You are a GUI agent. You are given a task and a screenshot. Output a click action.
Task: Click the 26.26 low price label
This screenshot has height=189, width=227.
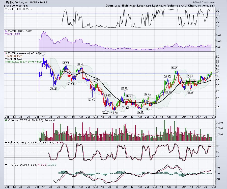(x=190, y=92)
